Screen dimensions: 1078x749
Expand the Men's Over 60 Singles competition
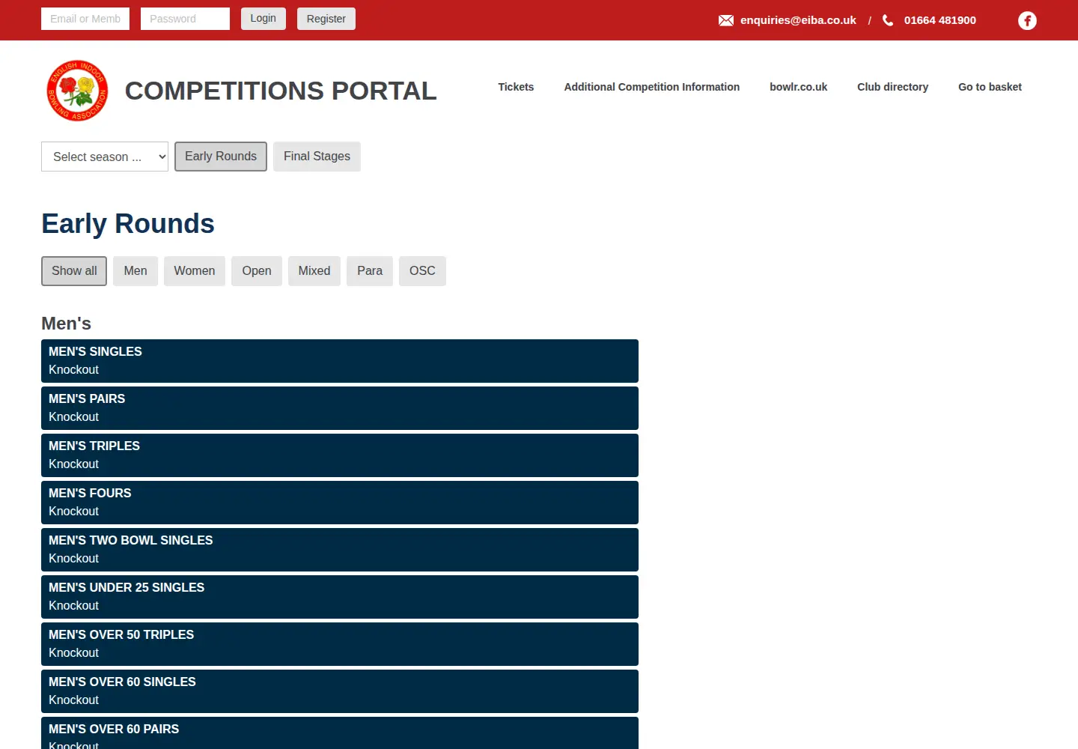(x=340, y=691)
